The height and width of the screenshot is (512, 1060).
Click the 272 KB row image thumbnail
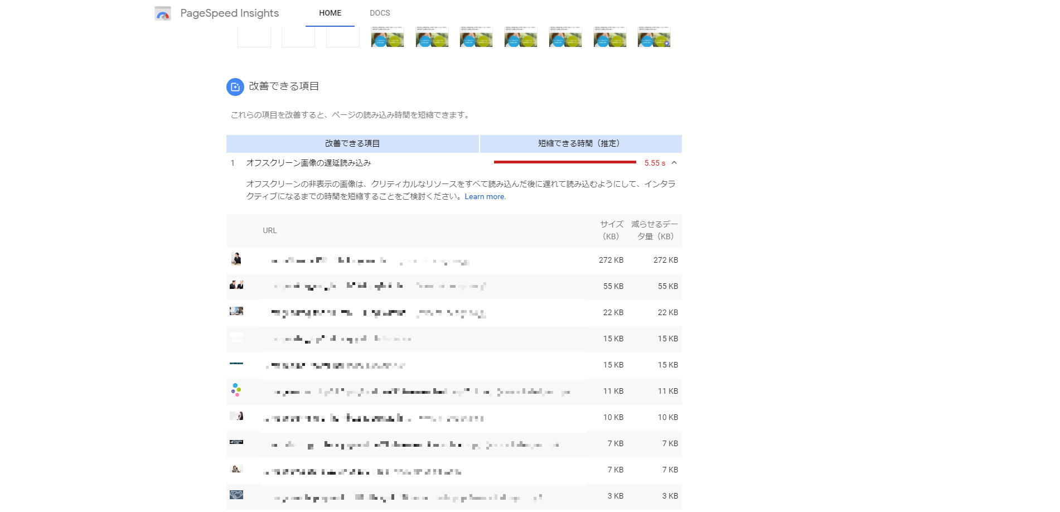[x=236, y=259]
